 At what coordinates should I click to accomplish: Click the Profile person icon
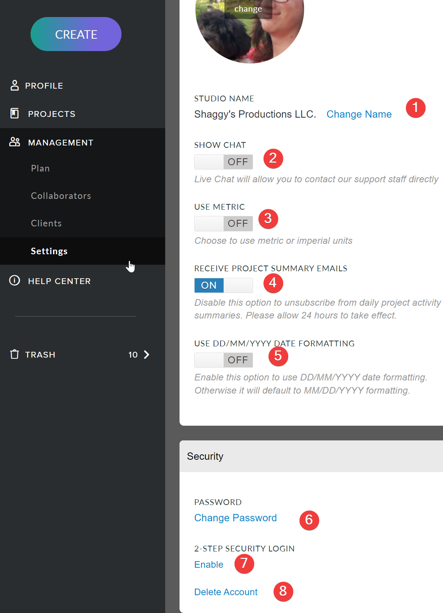coord(15,86)
